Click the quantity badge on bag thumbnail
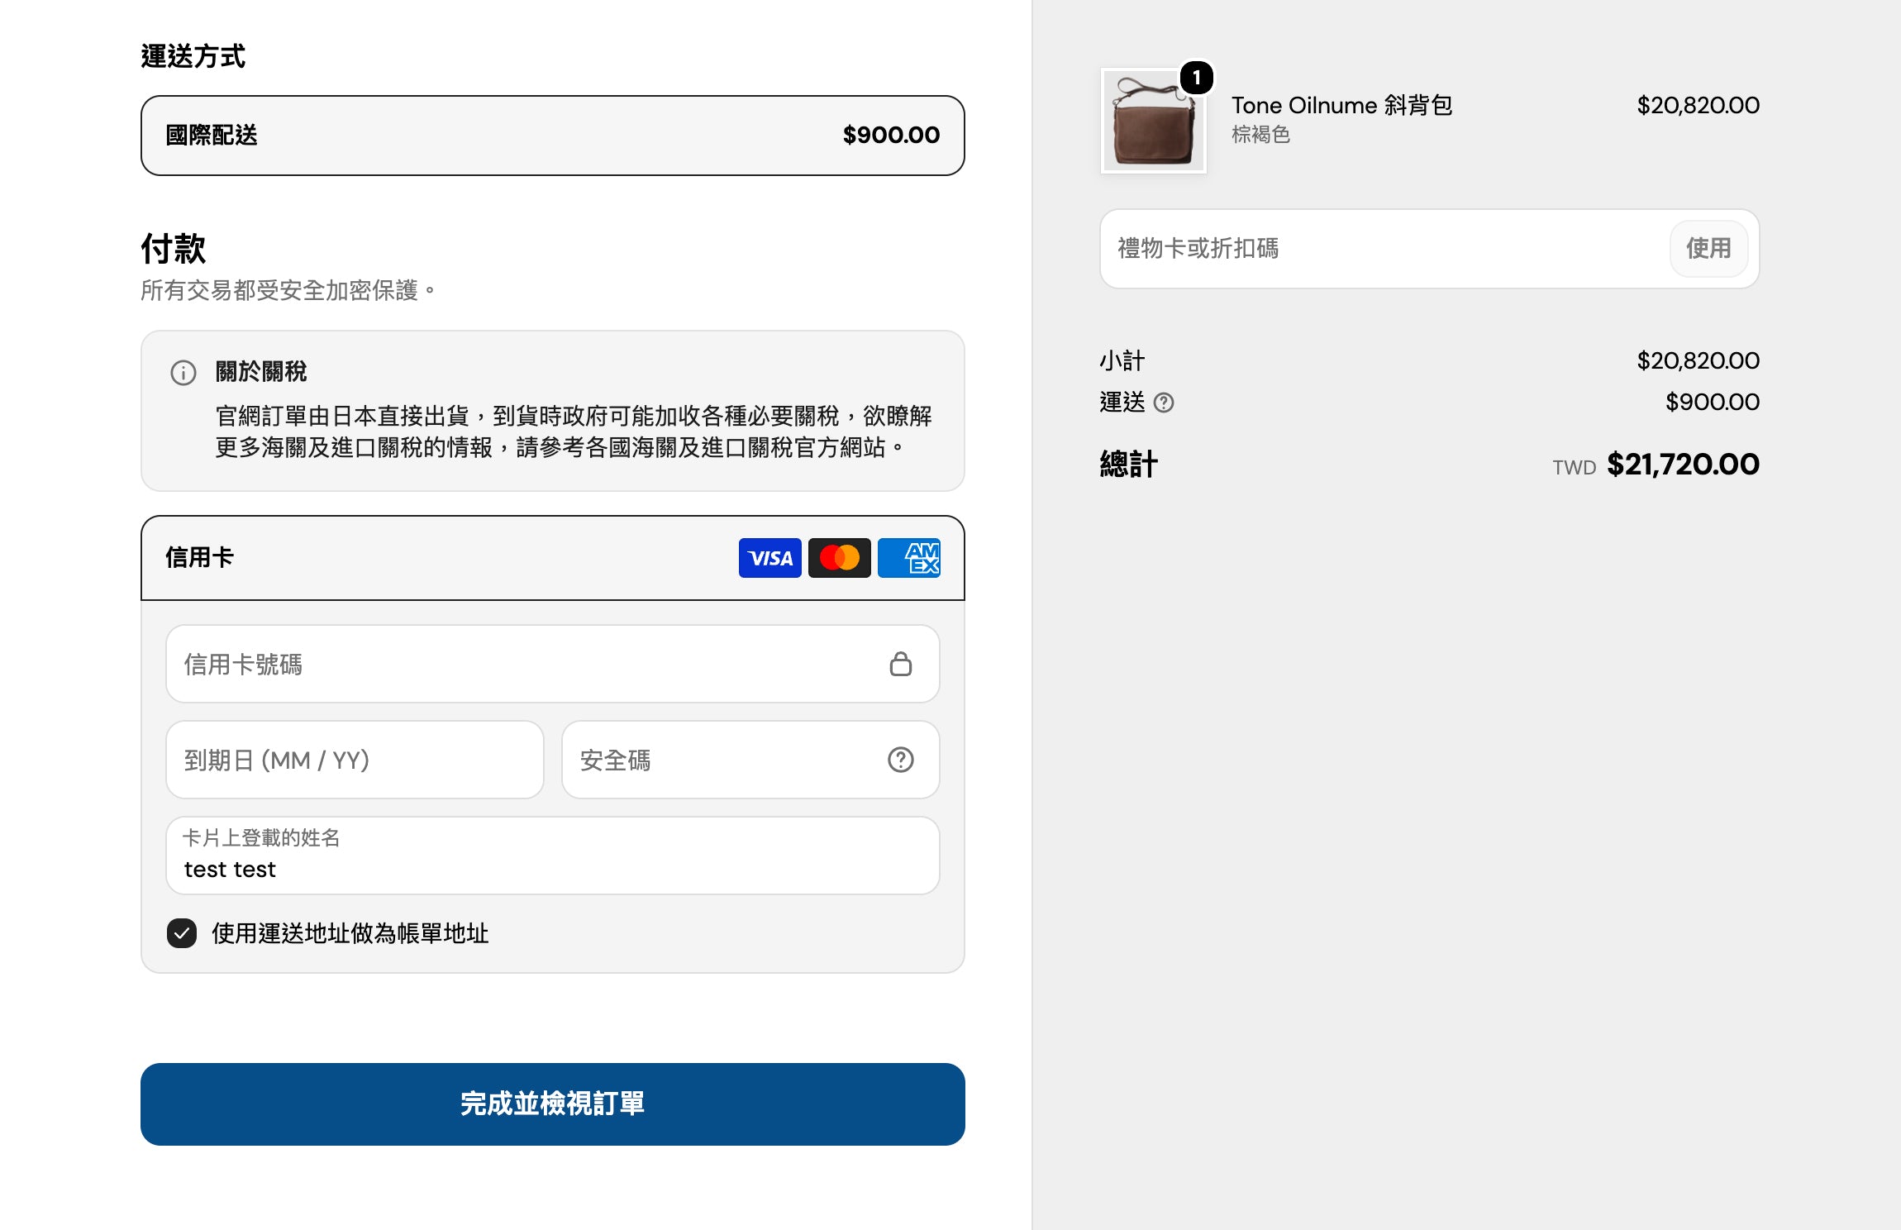Viewport: 1901px width, 1230px height. tap(1196, 78)
